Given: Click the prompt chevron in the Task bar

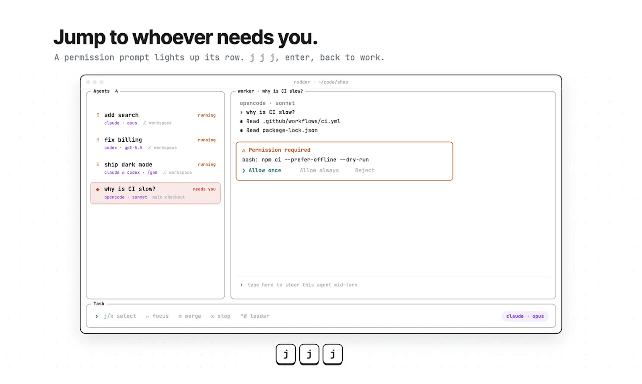Looking at the screenshot, I should (x=97, y=316).
